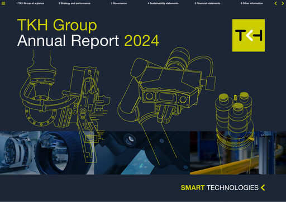Click the yellow cable photo
Viewport: 286px width, 202px height.
tap(238, 153)
